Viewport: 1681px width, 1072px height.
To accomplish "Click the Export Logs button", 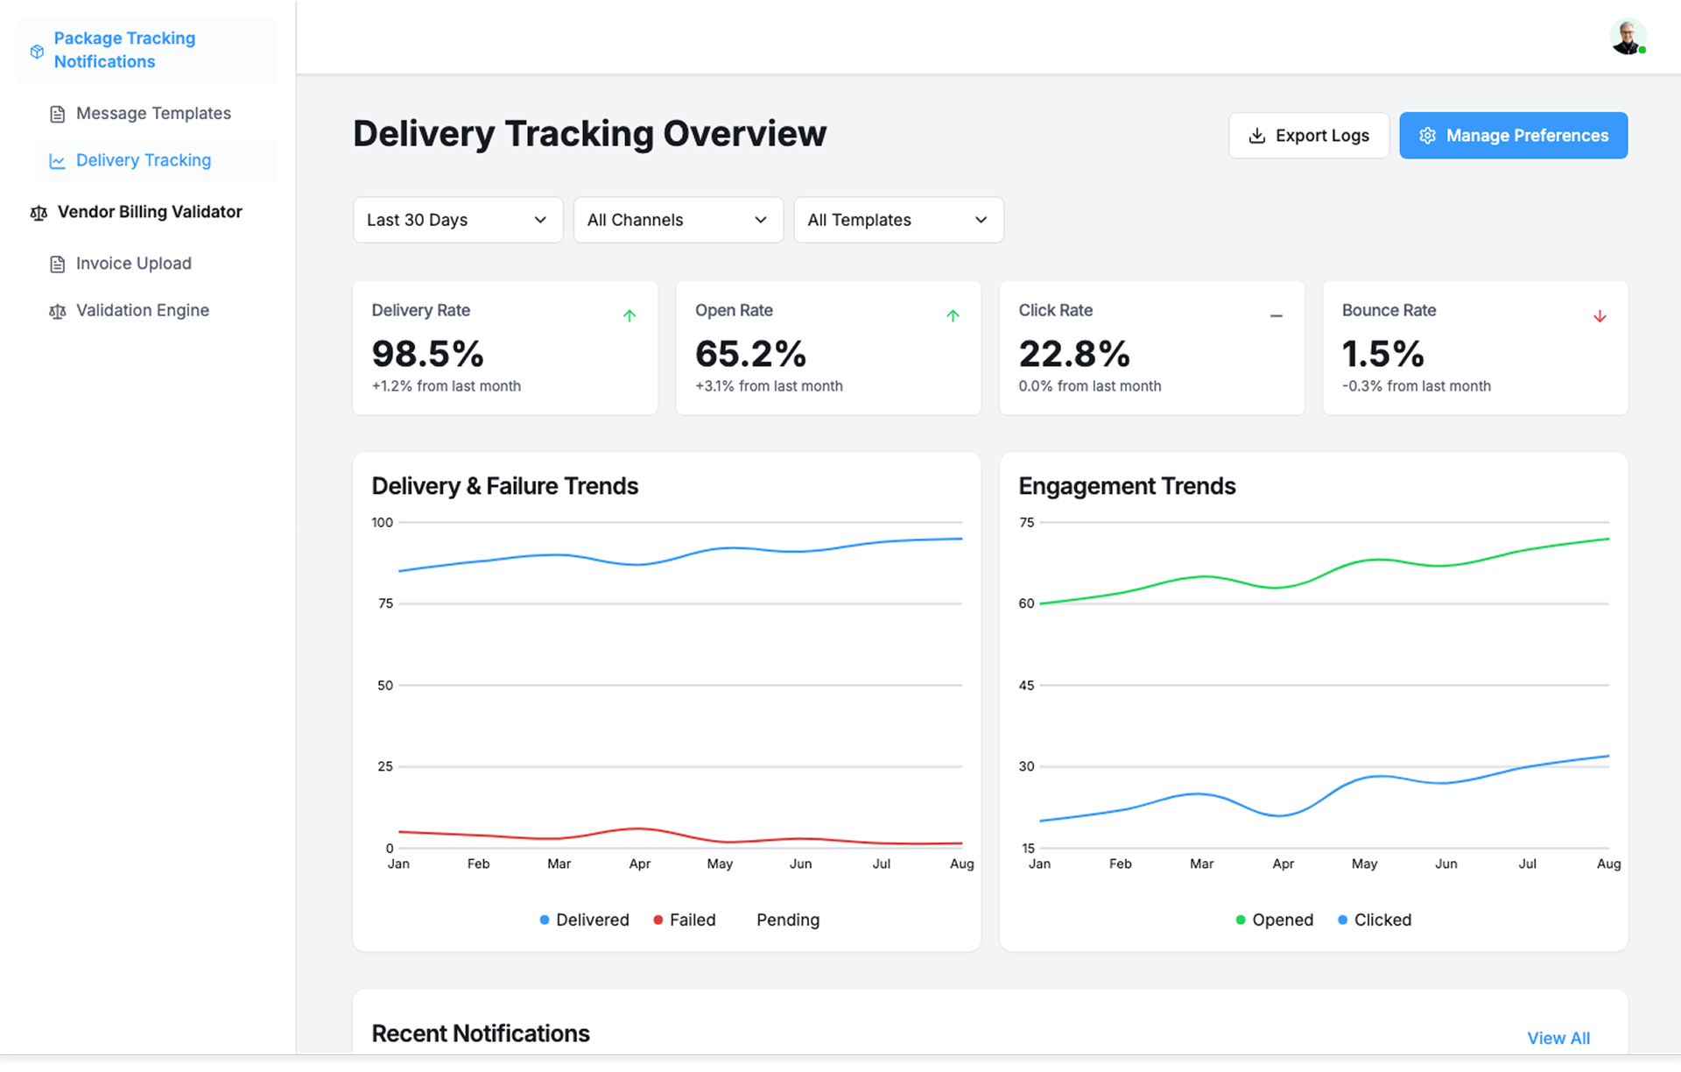I will point(1308,136).
